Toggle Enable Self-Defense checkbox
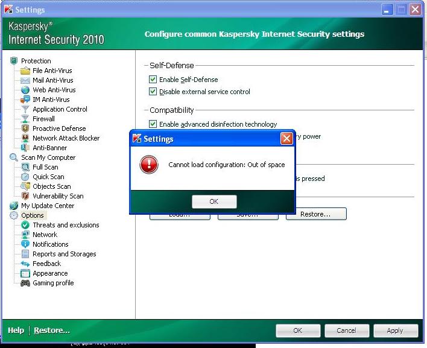 153,80
